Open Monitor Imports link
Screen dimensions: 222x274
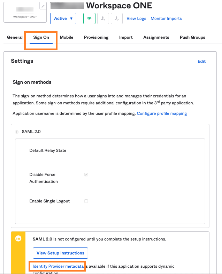coord(166,18)
